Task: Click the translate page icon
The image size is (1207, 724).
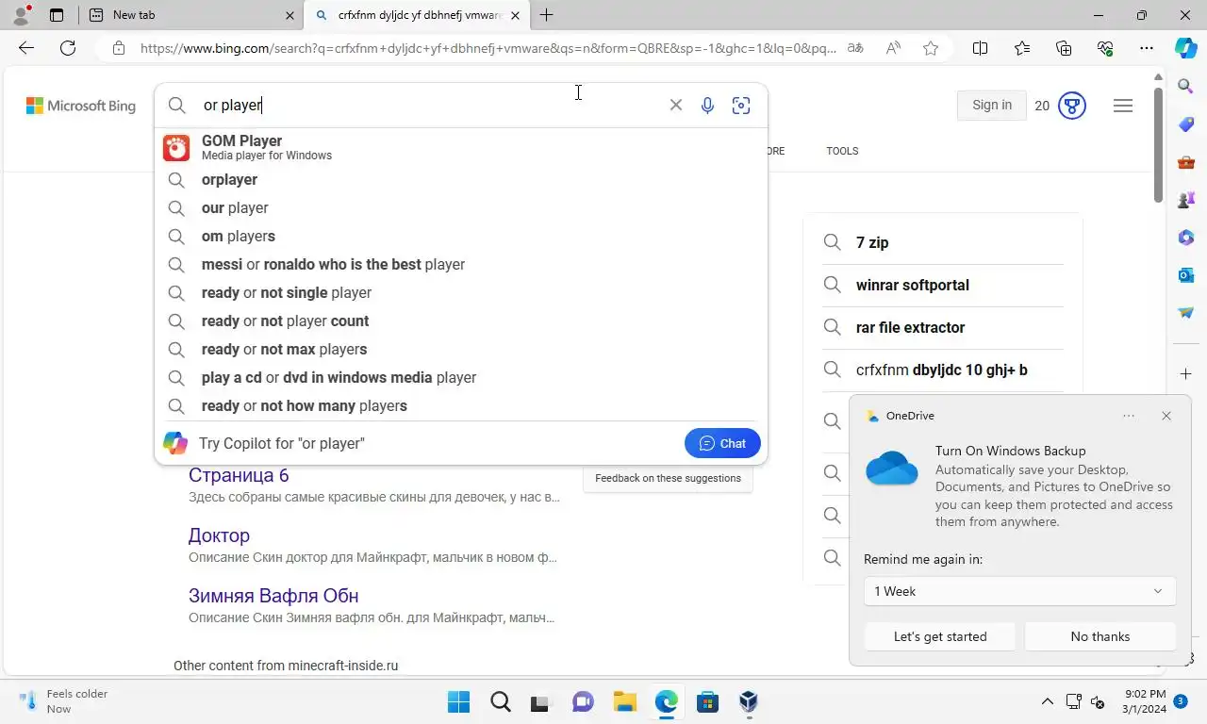Action: coord(855,48)
